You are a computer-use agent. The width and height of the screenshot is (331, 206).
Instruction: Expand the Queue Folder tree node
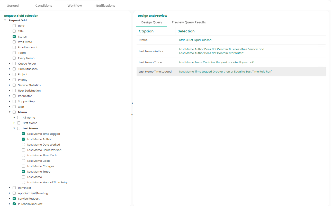pyautogui.click(x=10, y=64)
